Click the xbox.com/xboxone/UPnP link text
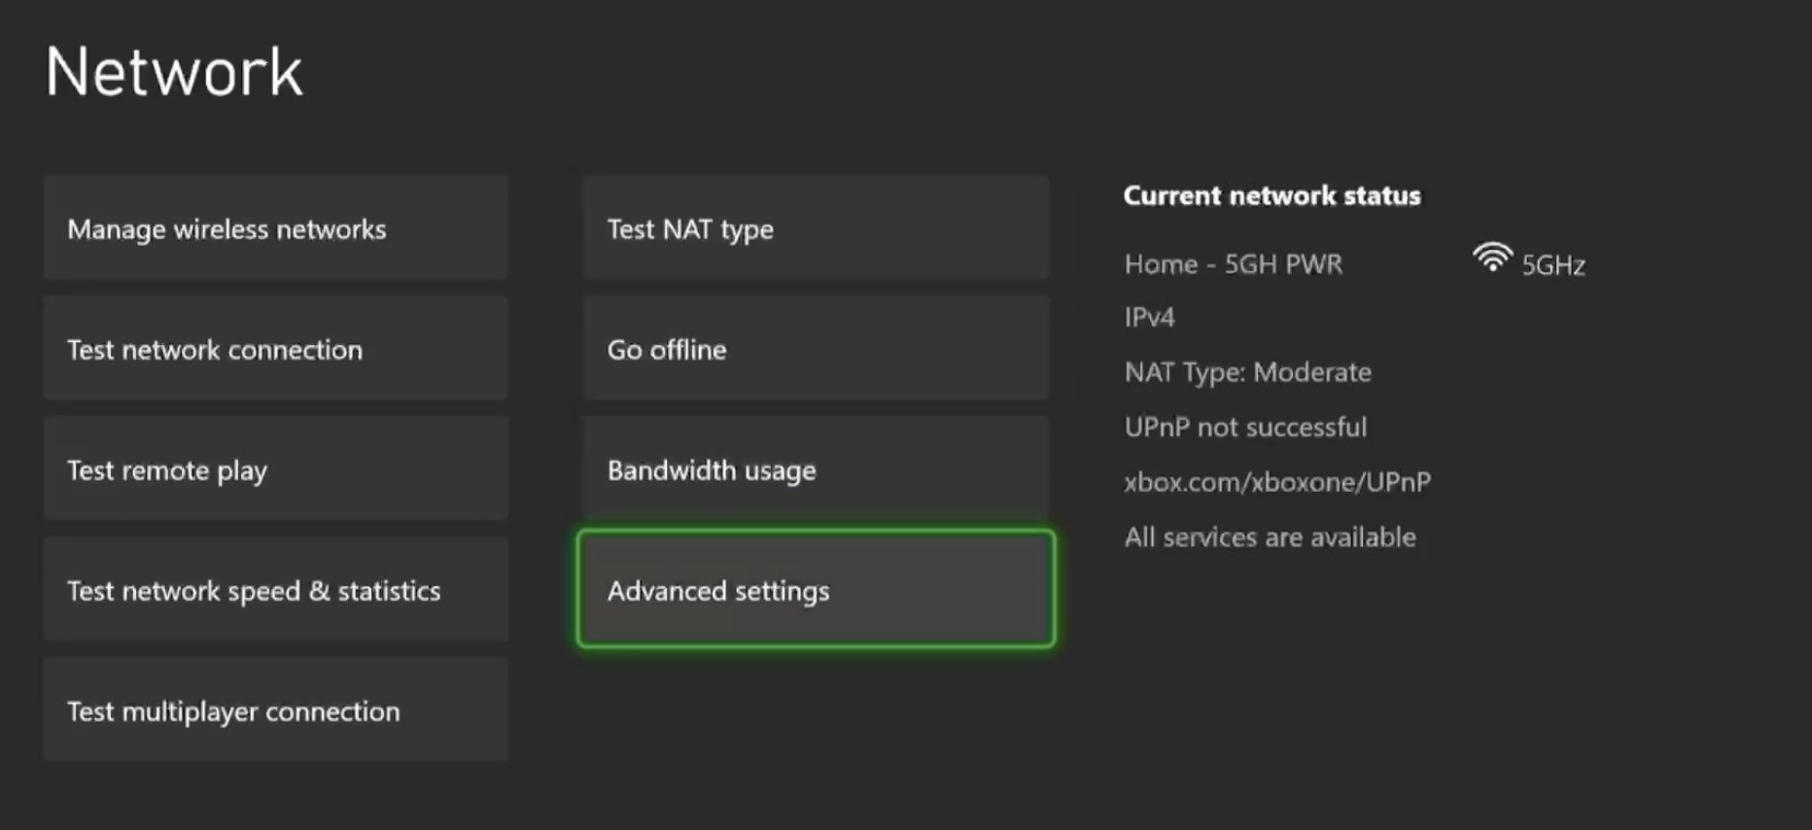1812x830 pixels. click(x=1276, y=482)
